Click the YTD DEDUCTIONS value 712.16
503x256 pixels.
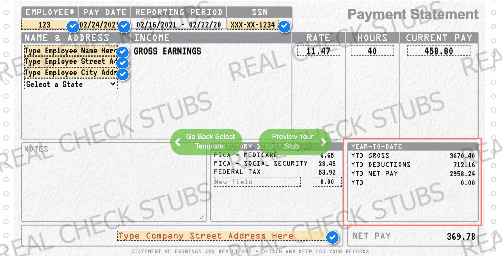[x=464, y=165]
